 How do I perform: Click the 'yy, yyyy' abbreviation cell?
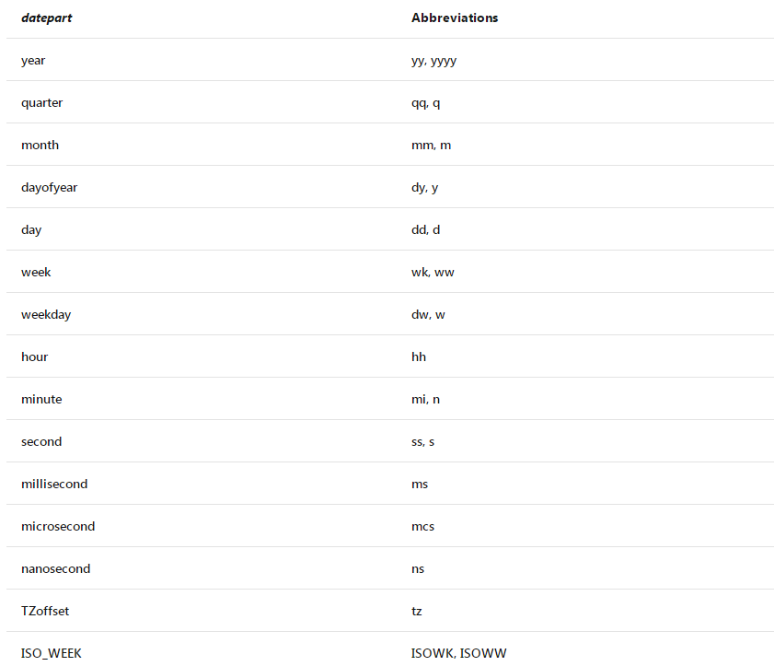pos(434,61)
